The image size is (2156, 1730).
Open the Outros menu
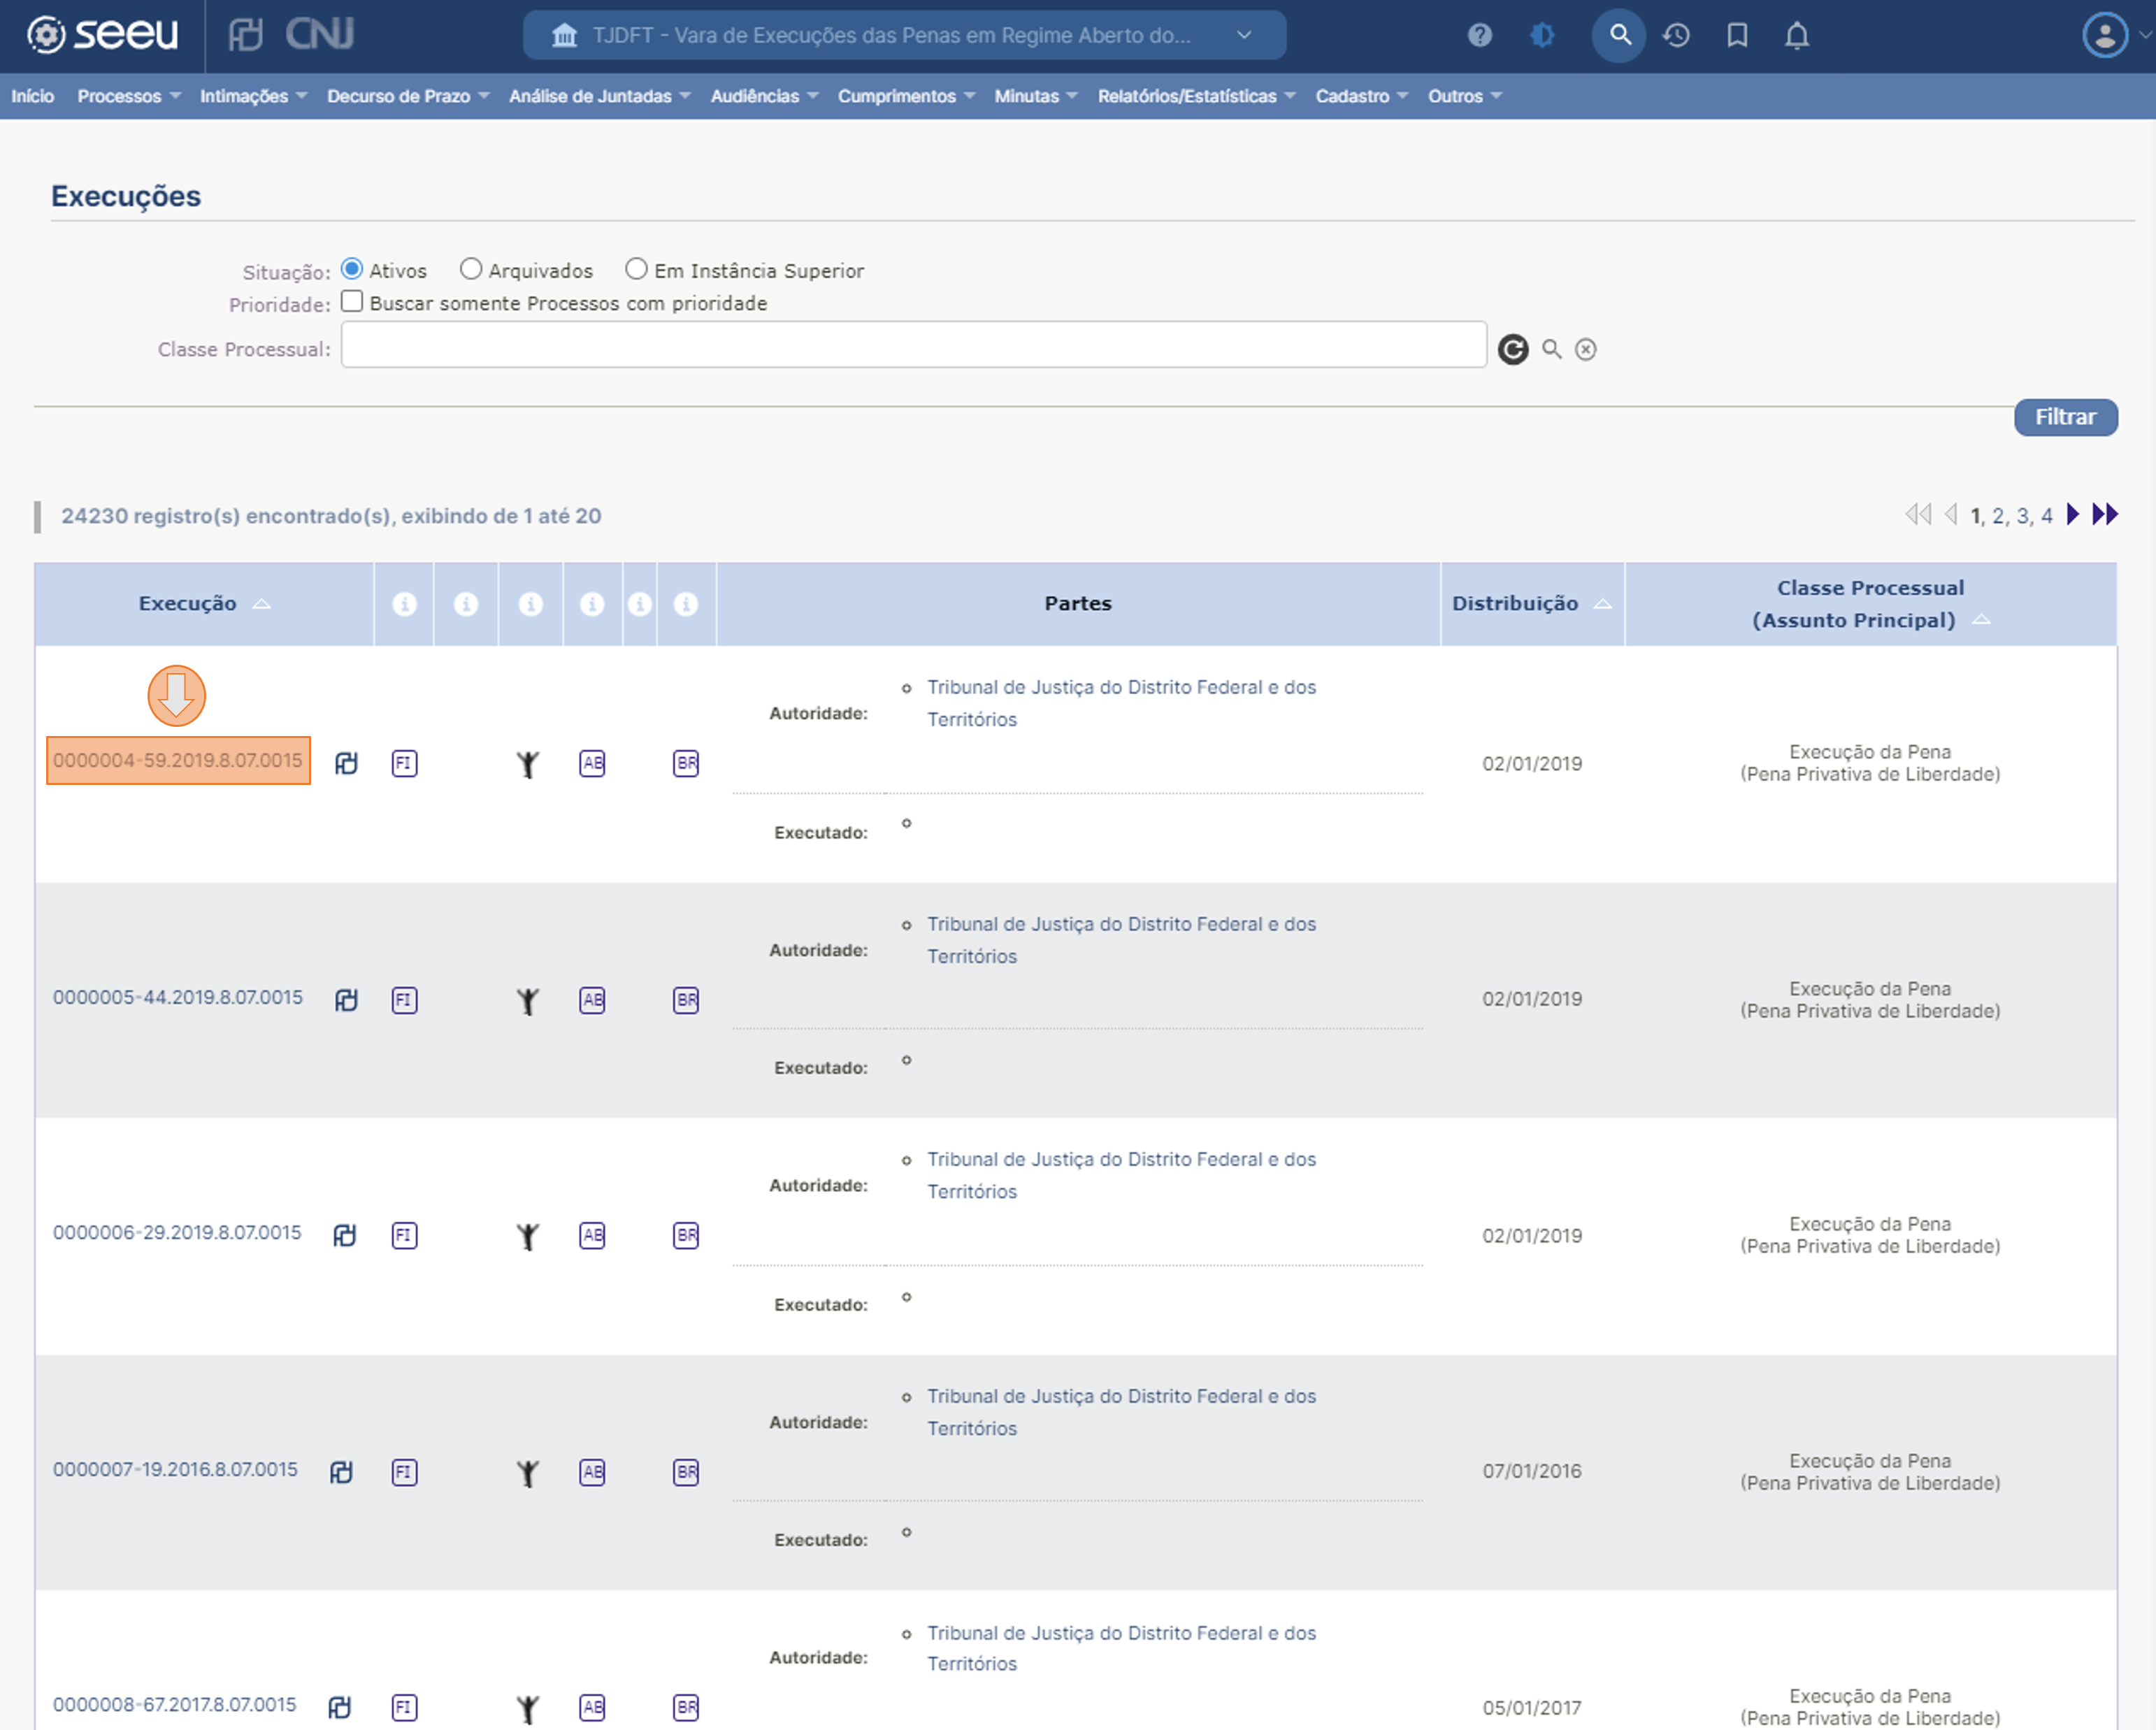(x=1464, y=96)
